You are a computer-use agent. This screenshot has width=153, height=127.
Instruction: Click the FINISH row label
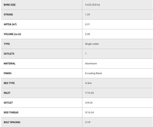(8, 73)
